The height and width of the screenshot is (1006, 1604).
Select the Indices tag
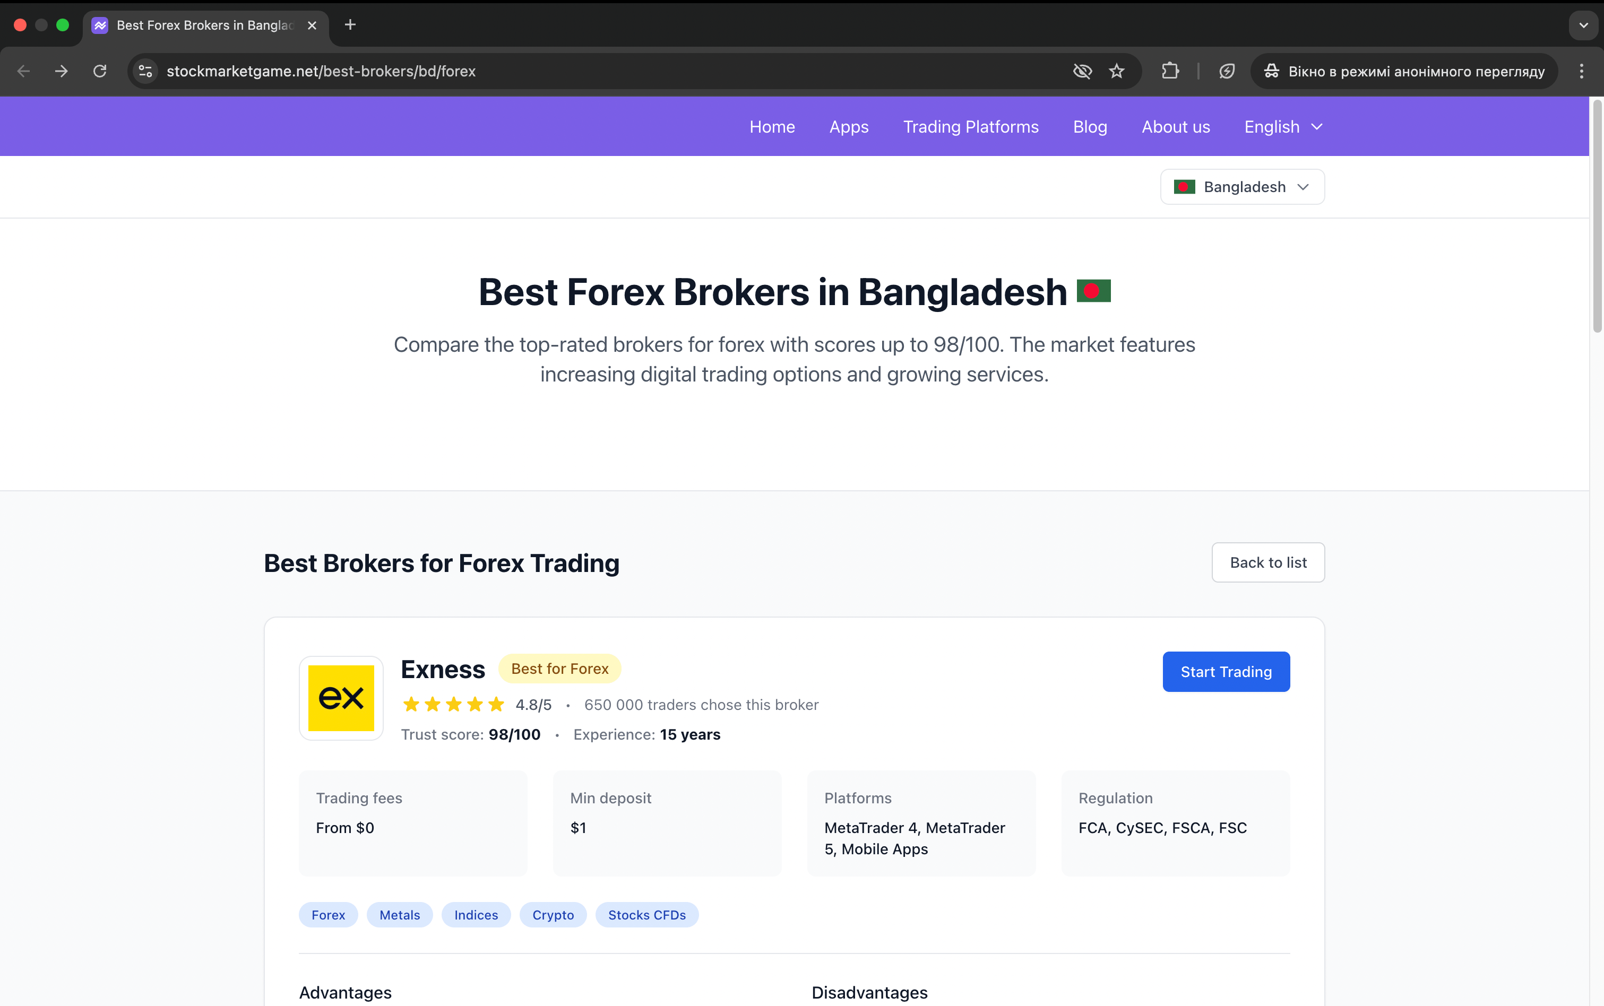476,915
